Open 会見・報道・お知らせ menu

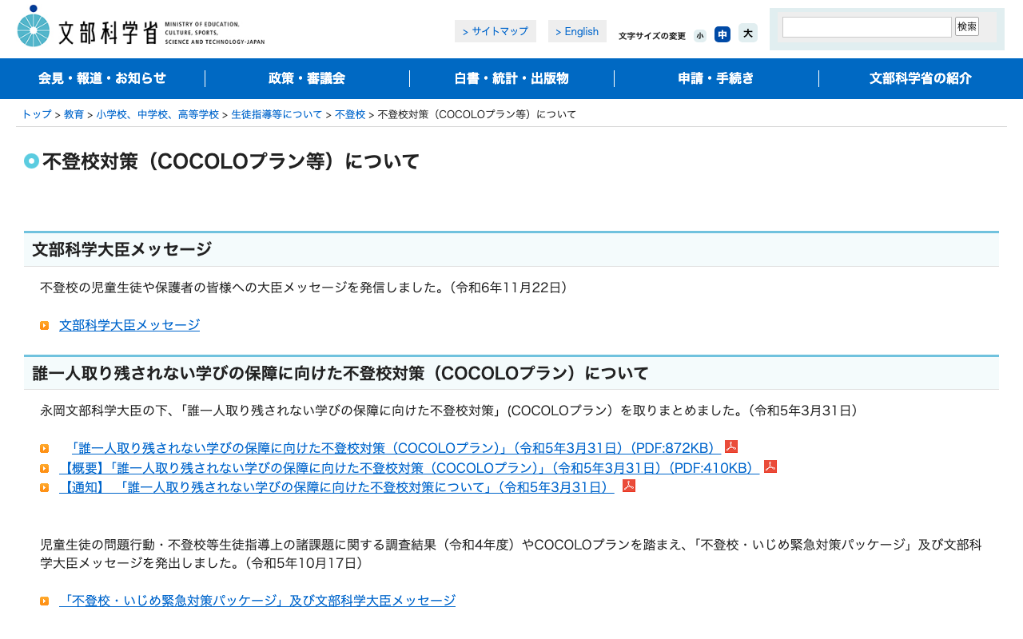click(102, 78)
